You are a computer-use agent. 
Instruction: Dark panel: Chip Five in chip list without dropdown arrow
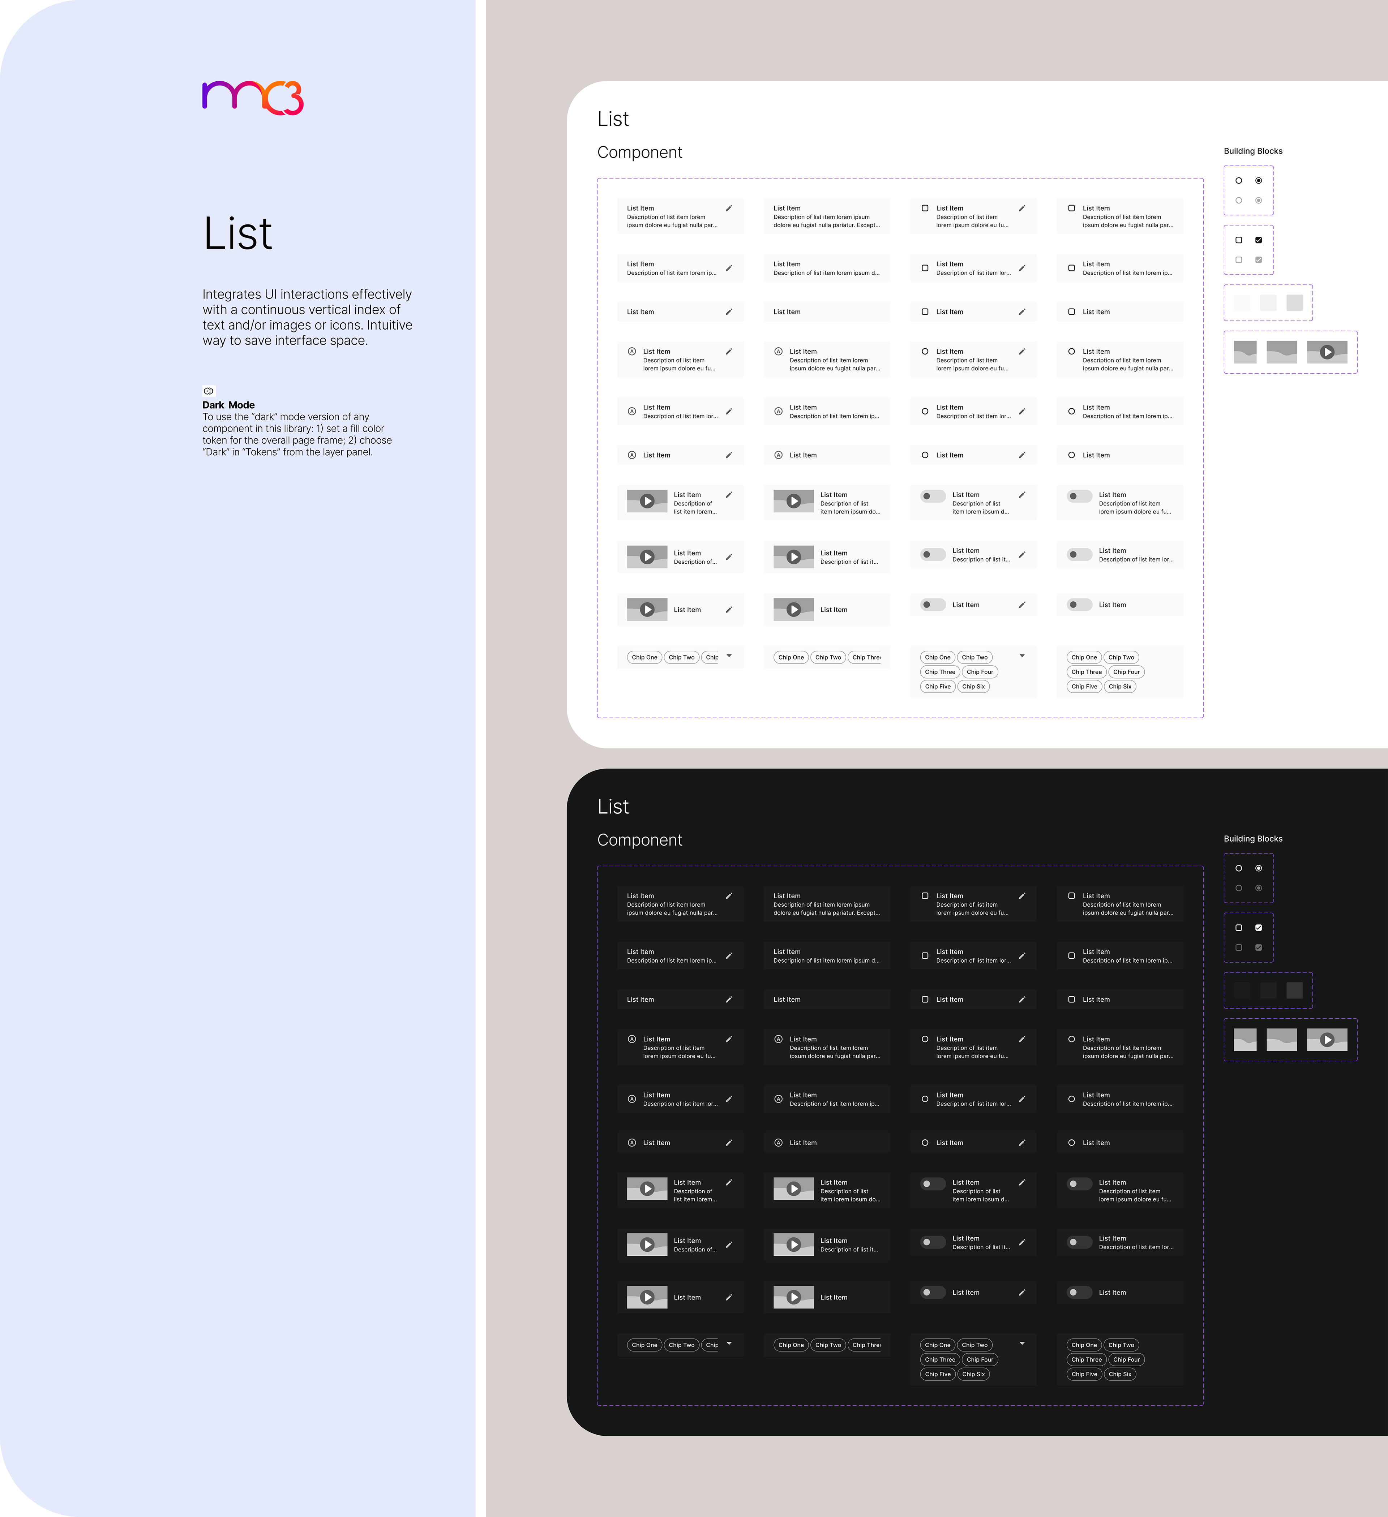click(1084, 1374)
